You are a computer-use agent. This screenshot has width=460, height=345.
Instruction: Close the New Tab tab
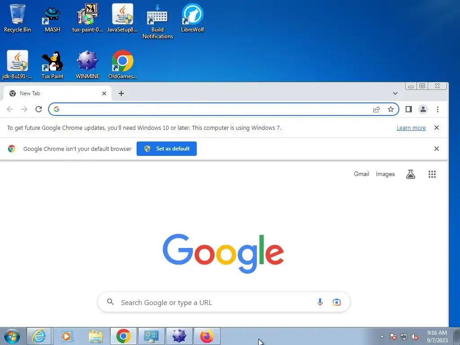pos(104,93)
